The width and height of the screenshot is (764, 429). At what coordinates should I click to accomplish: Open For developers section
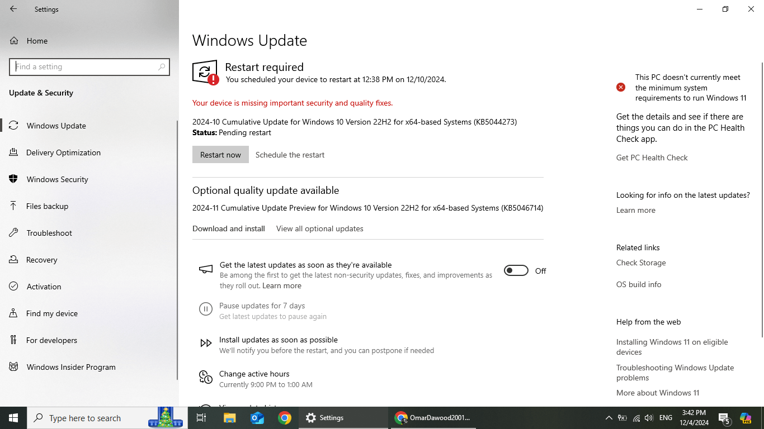click(x=89, y=340)
